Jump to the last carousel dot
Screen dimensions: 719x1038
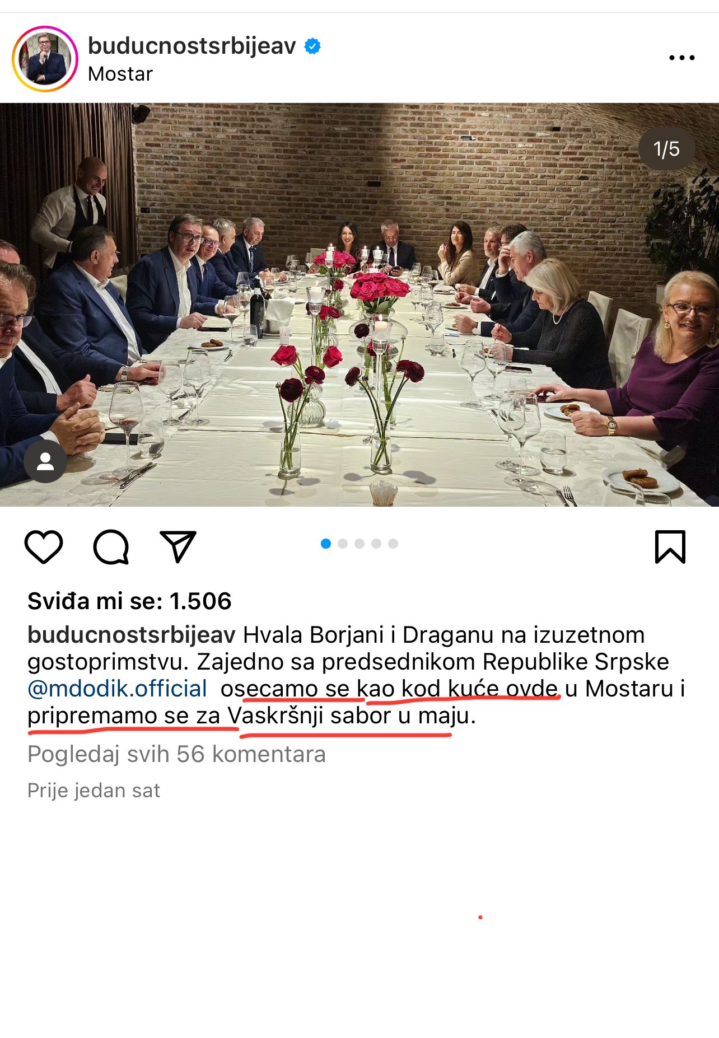pos(393,544)
